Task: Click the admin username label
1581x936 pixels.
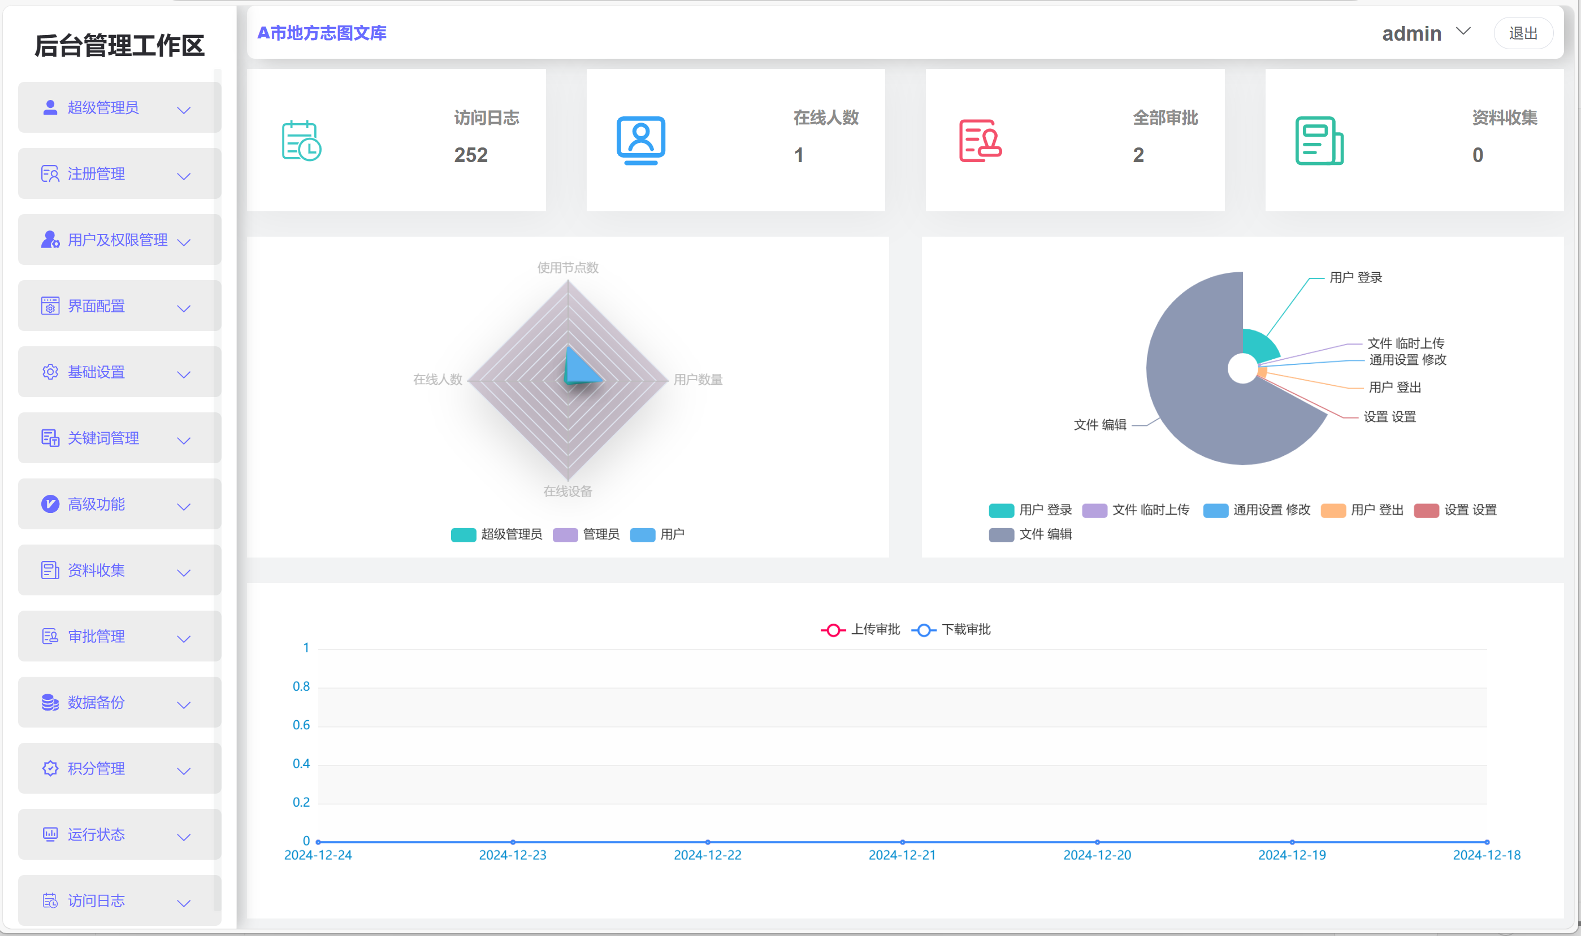Action: click(x=1411, y=33)
